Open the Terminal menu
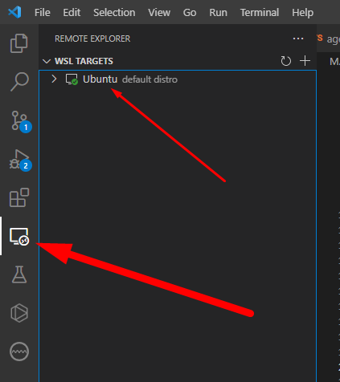Viewport: 340px width, 382px height. coord(260,13)
